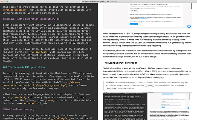Image resolution: width=197 pixels, height=120 pixels.
Task: Click the MarkDown screenshot thumbnail in preview
Action: 147,106
